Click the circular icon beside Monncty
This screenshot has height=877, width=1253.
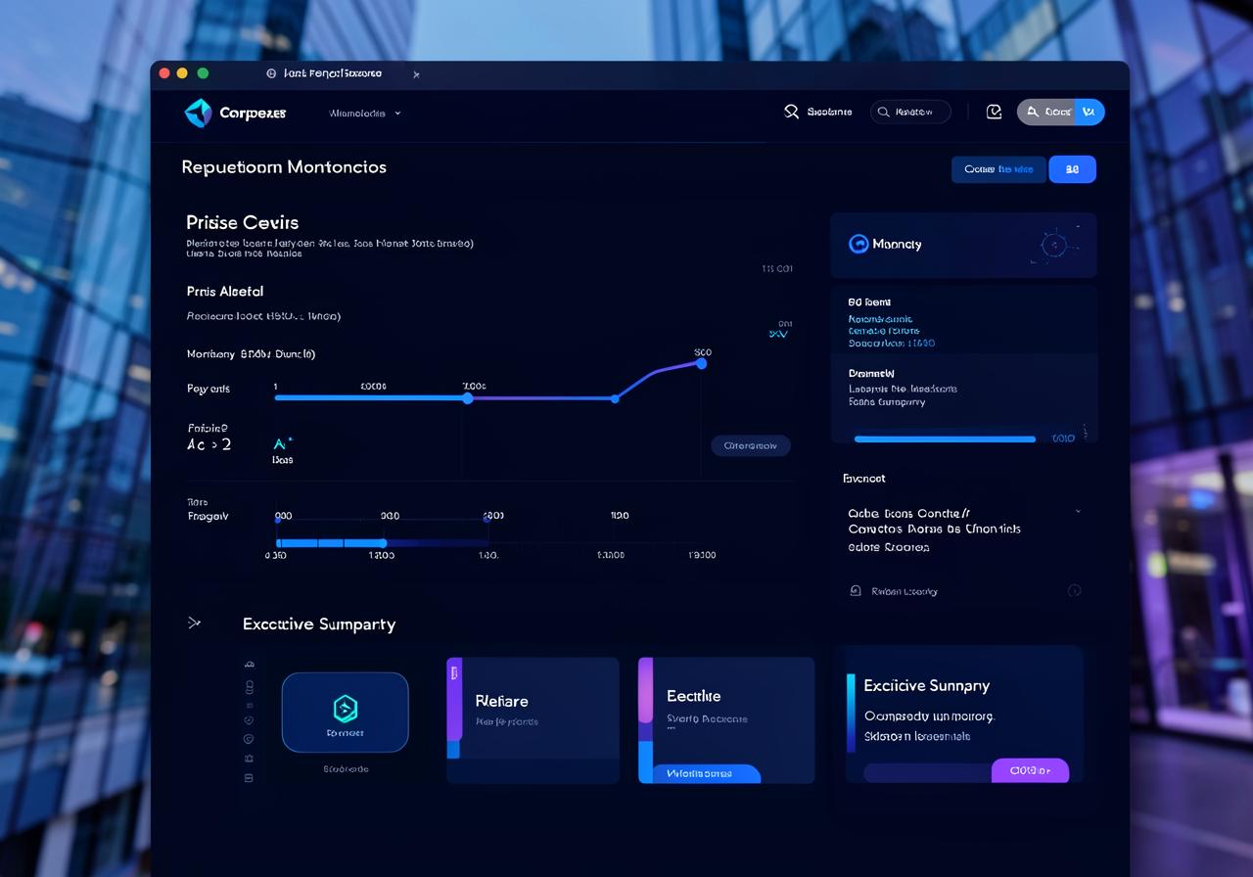click(859, 244)
